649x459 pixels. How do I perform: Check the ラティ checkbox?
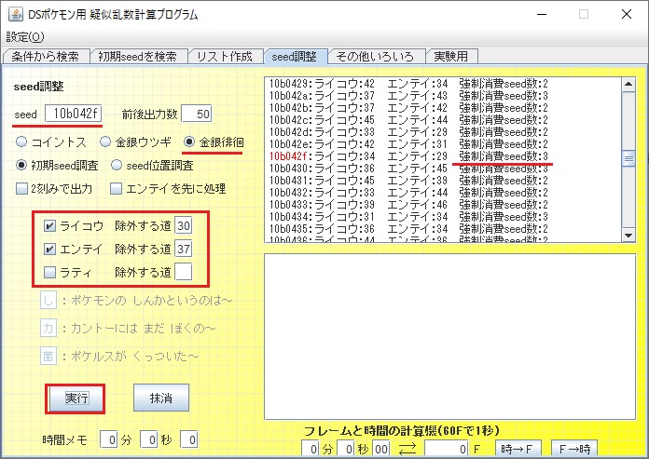49,272
